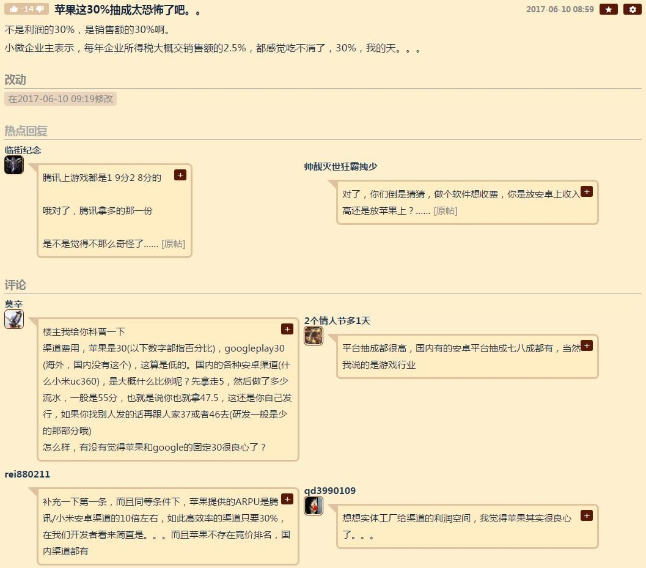
Task: Expand plus button on 莫辛's comment
Action: (287, 329)
